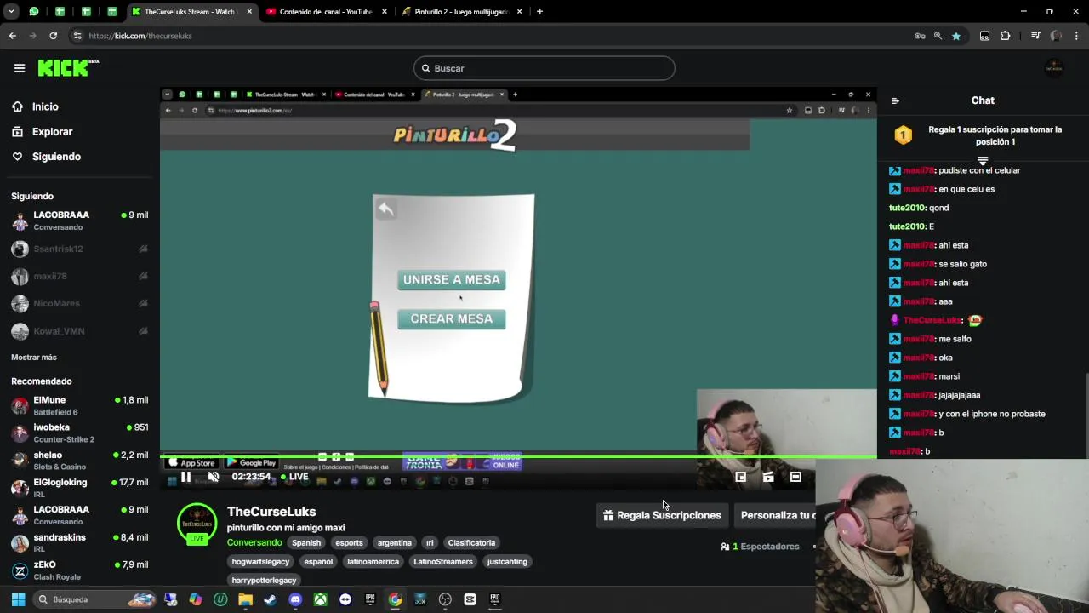The image size is (1089, 613).
Task: Select the esports tag
Action: click(x=349, y=542)
